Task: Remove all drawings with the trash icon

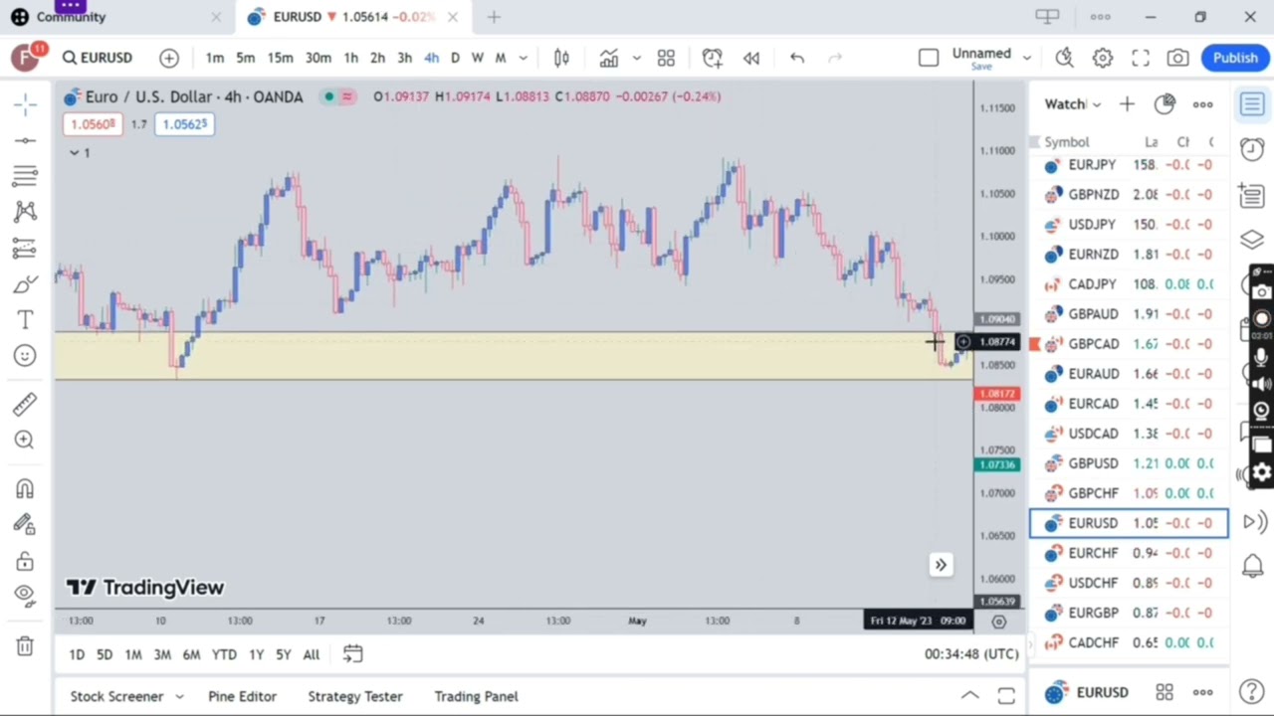Action: click(26, 646)
